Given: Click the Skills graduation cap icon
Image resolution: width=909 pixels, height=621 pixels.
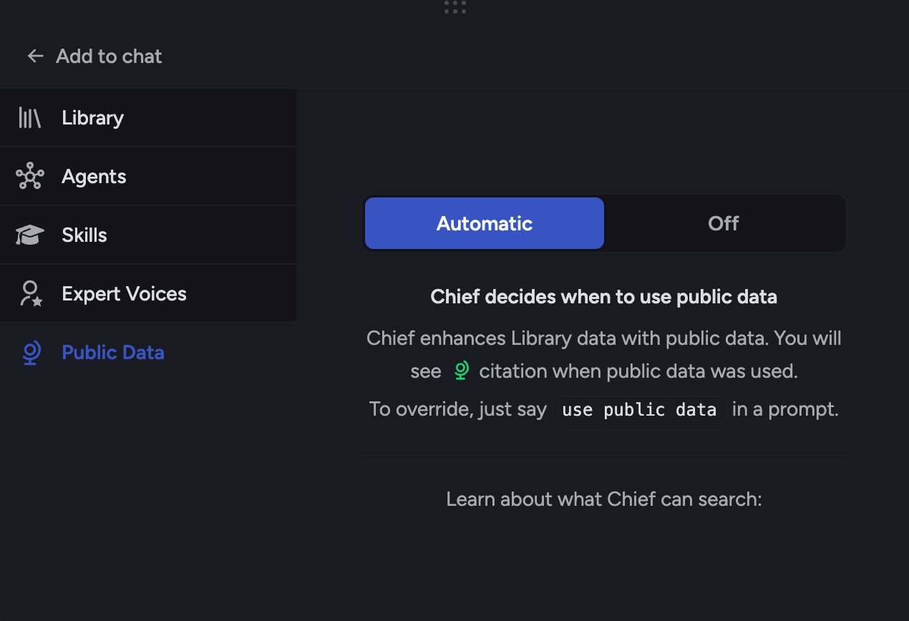Looking at the screenshot, I should (x=29, y=235).
